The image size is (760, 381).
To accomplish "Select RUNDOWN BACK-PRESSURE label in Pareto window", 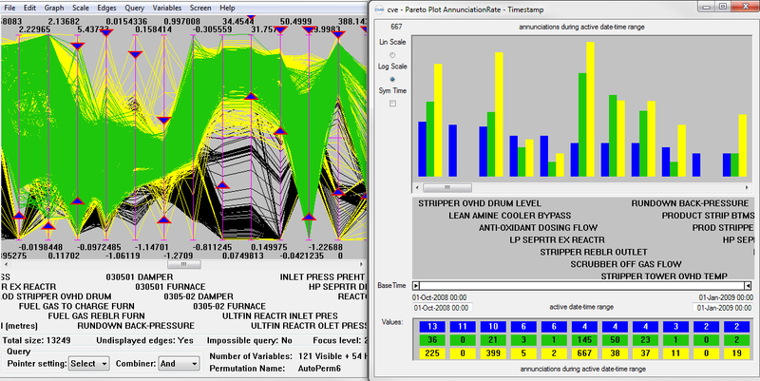I will [x=691, y=203].
